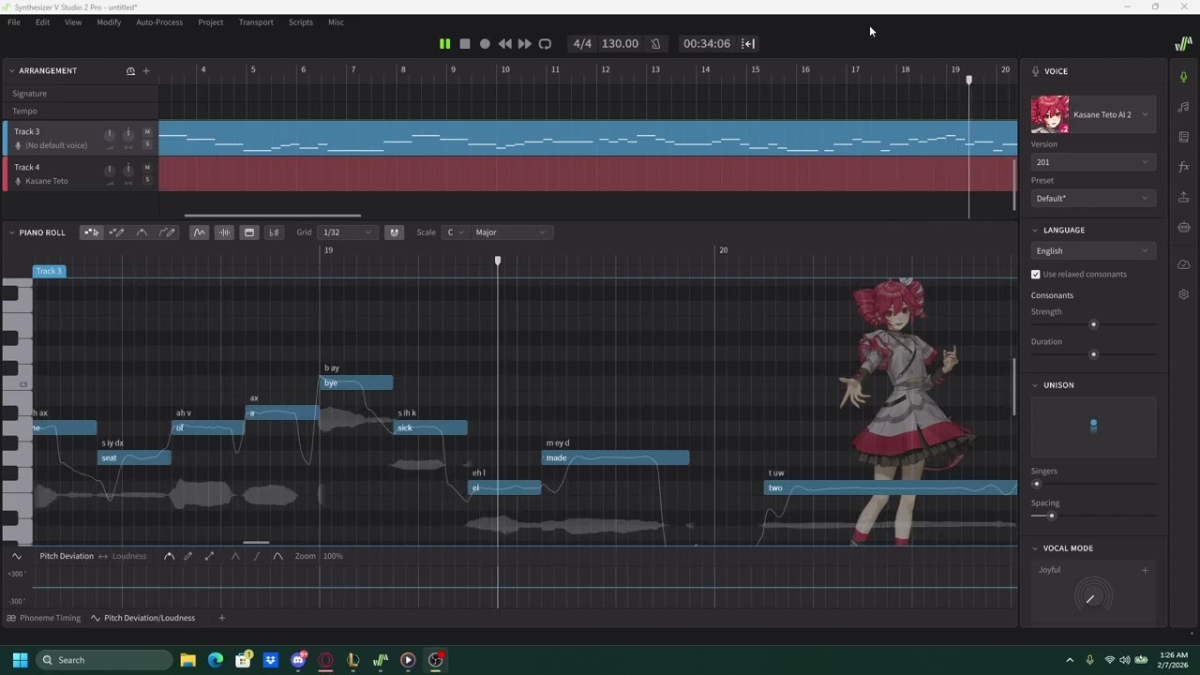Solo Track 3
Viewport: 1200px width, 675px height.
coord(147,143)
